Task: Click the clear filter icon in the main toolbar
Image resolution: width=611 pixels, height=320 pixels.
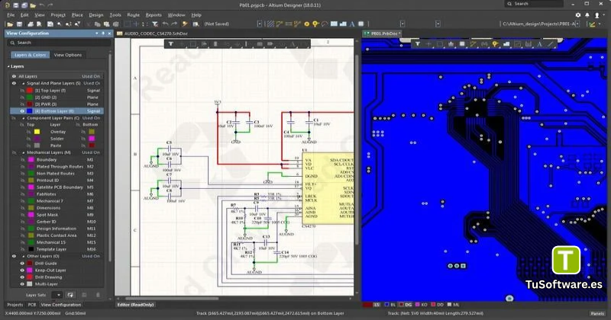Action: pos(155,24)
